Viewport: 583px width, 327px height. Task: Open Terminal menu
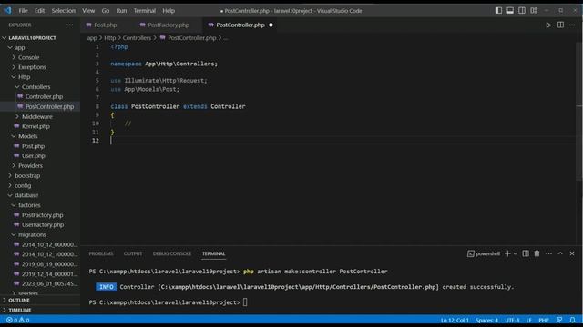tap(145, 10)
